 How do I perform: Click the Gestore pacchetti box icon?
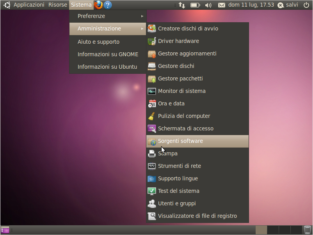[152, 79]
